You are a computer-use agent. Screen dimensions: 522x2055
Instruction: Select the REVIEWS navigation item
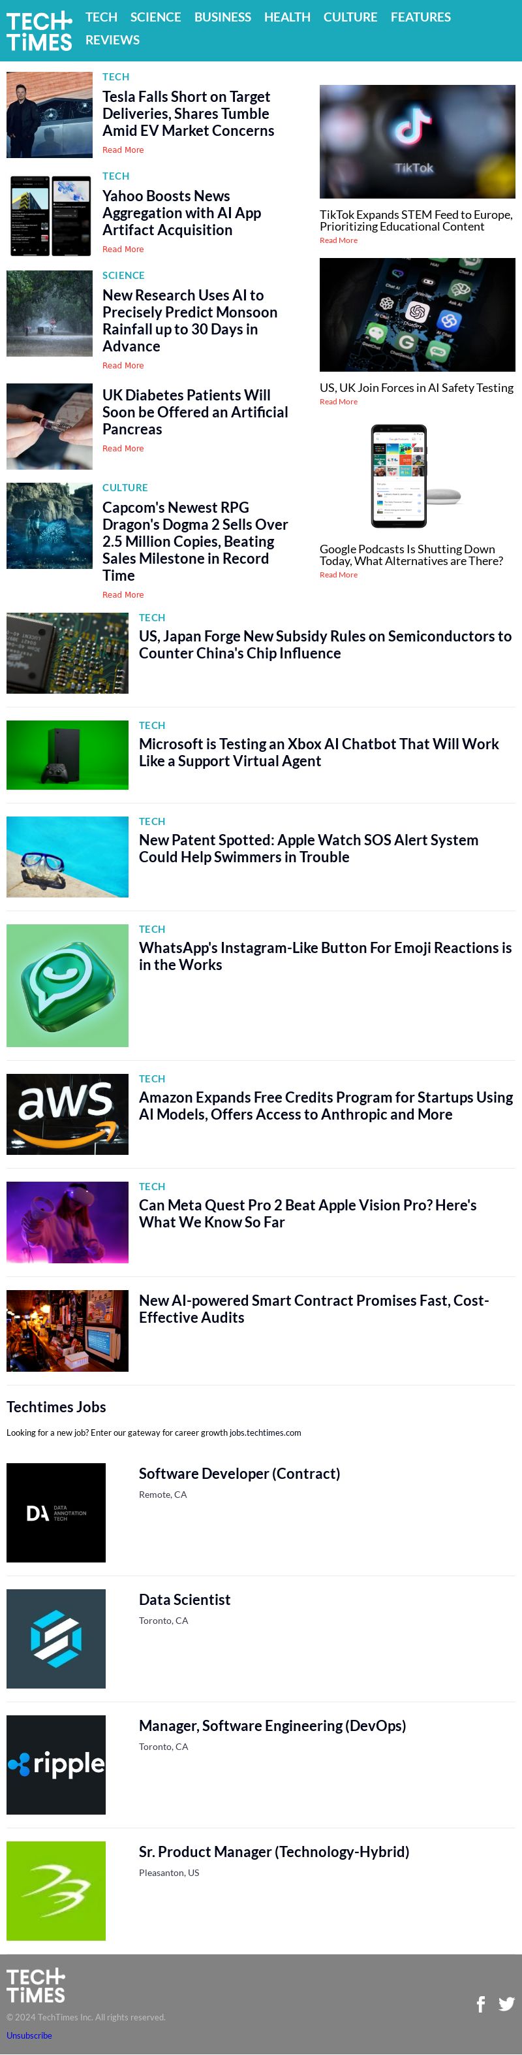coord(112,40)
